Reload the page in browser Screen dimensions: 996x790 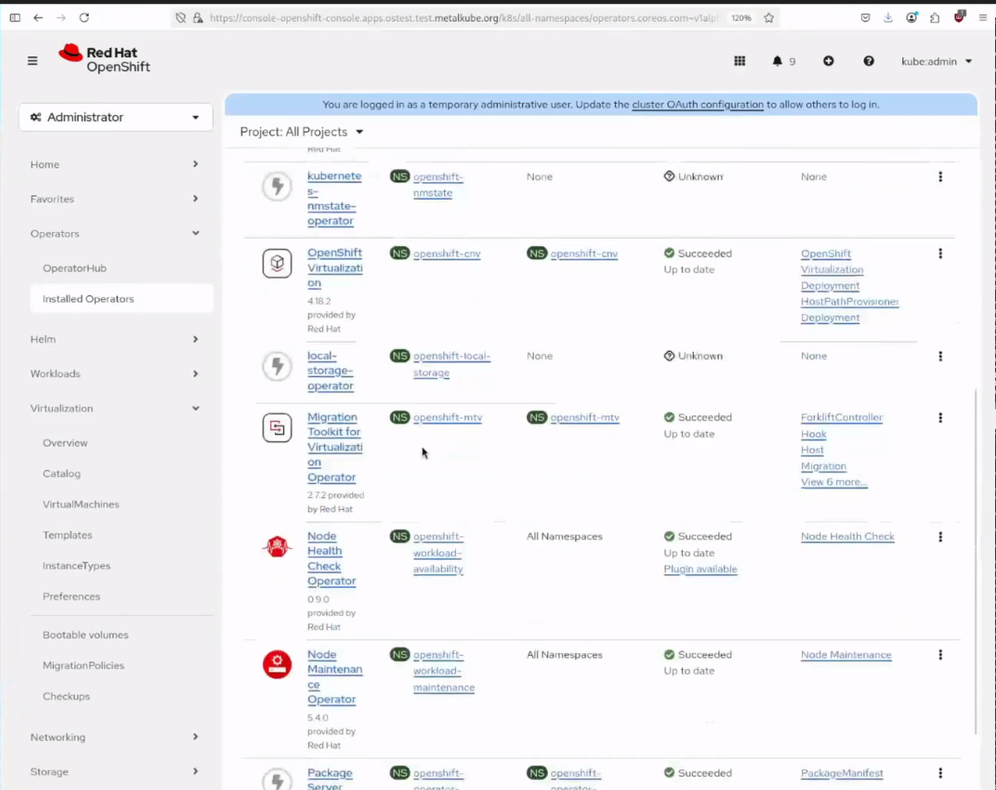point(84,17)
